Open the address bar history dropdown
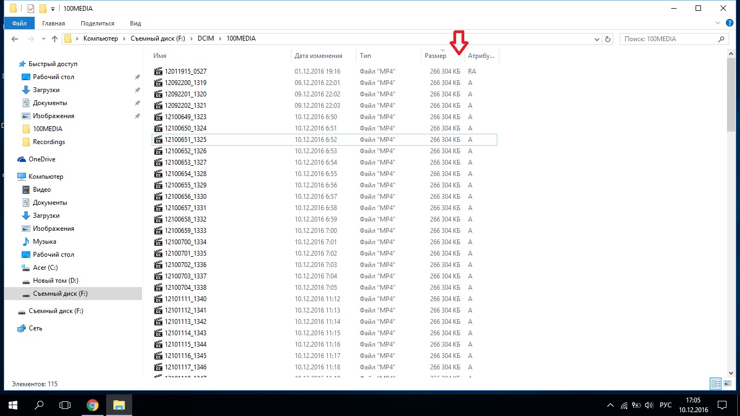This screenshot has height=416, width=740. click(x=596, y=39)
